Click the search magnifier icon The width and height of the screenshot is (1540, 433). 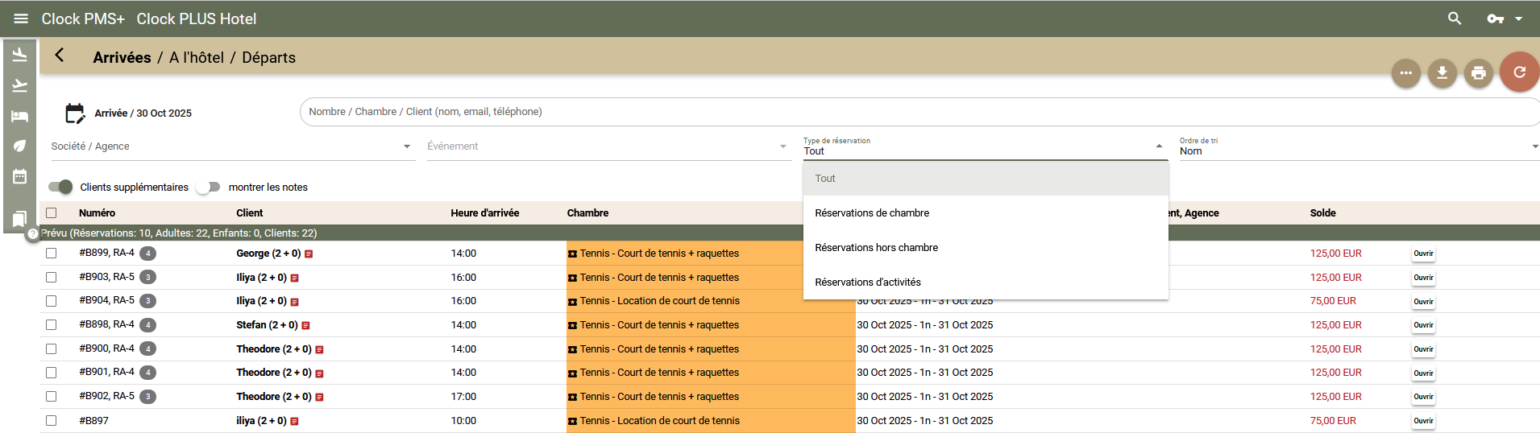point(1455,19)
